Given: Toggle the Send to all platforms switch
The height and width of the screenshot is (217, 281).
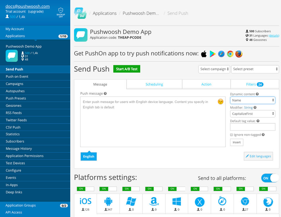Looking at the screenshot, I should (270, 178).
